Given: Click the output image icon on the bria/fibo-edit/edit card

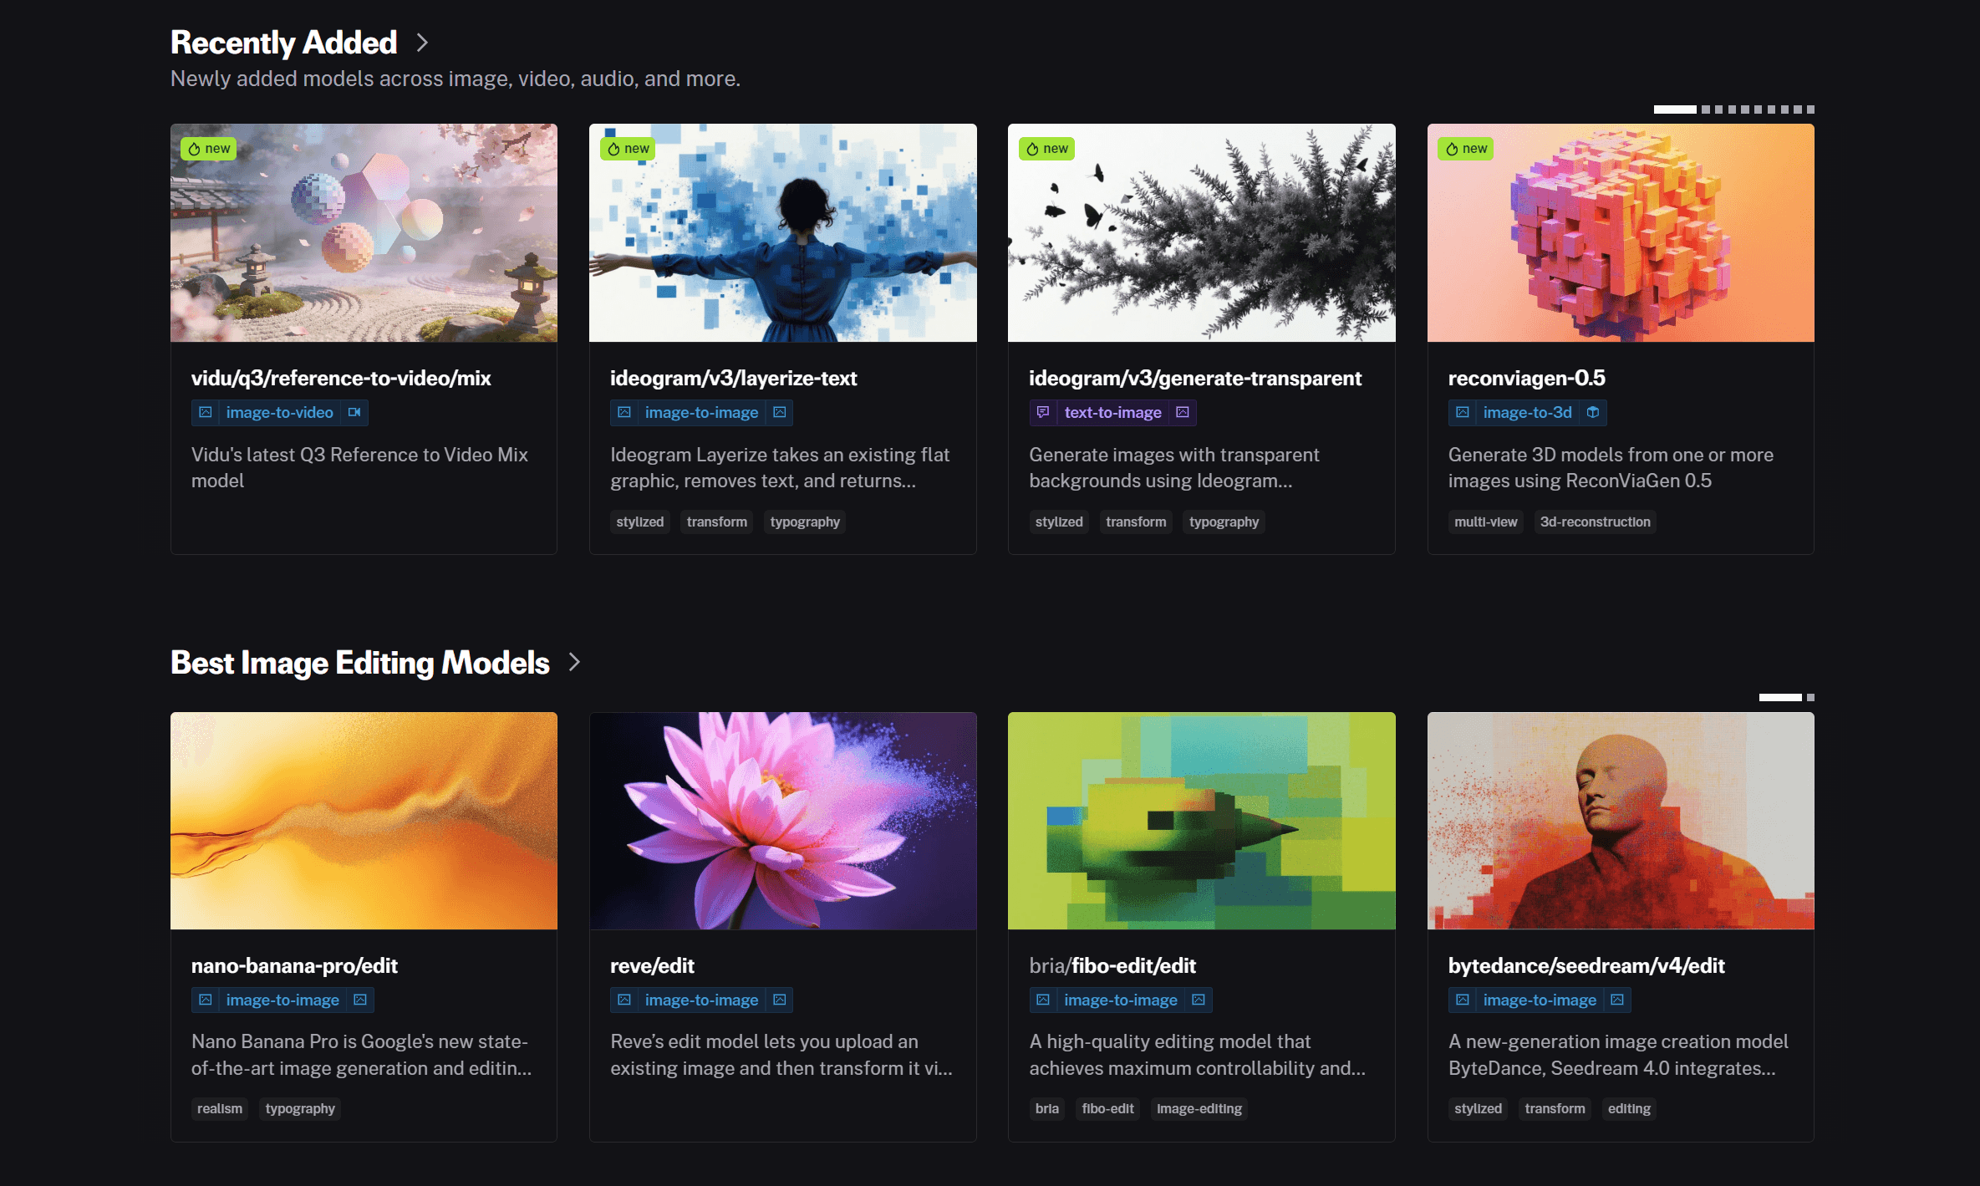Looking at the screenshot, I should (x=1199, y=1000).
